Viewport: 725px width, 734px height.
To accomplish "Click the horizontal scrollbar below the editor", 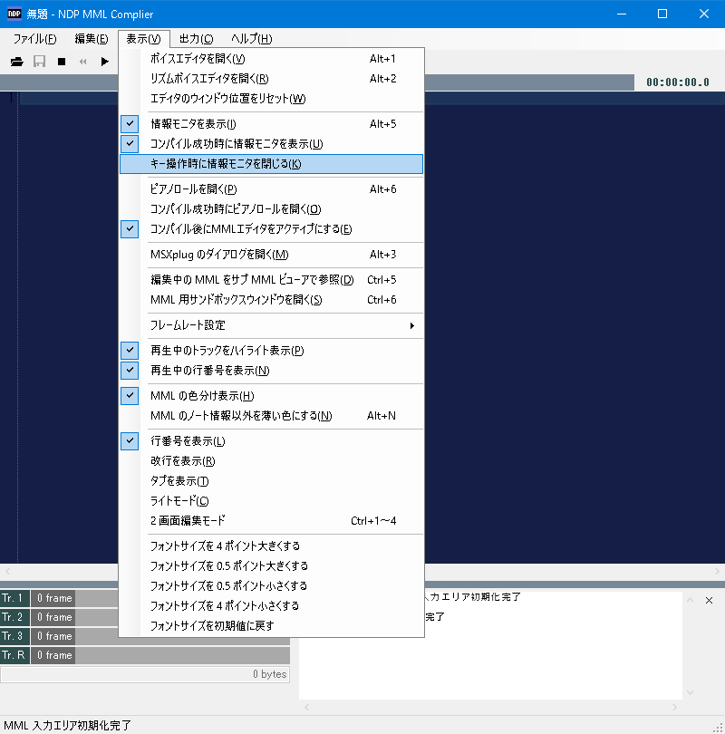I will point(362,573).
